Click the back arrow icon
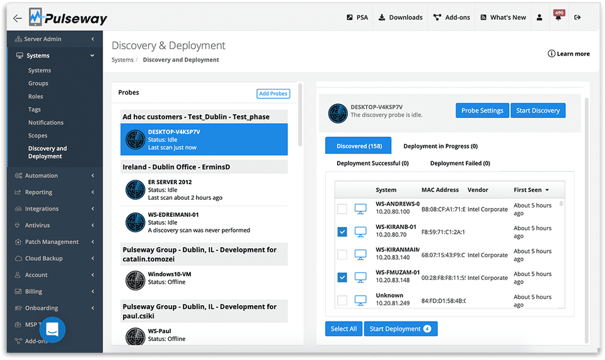 coord(18,18)
